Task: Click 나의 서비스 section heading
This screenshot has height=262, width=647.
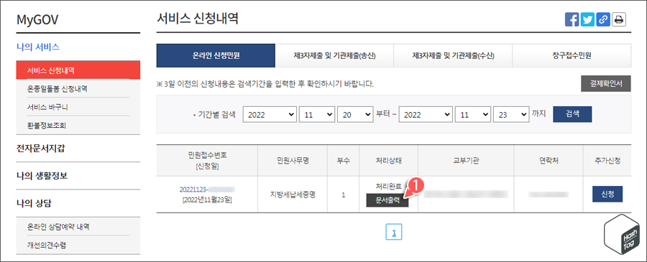Action: tap(38, 47)
